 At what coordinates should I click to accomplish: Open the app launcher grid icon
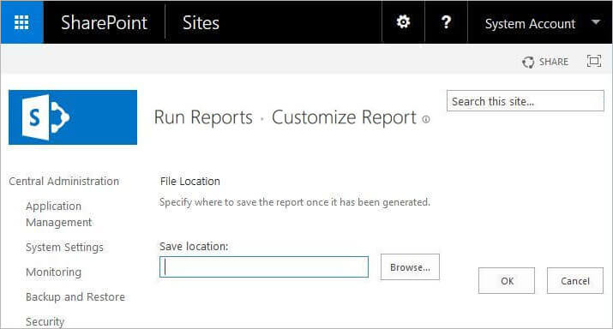point(21,22)
